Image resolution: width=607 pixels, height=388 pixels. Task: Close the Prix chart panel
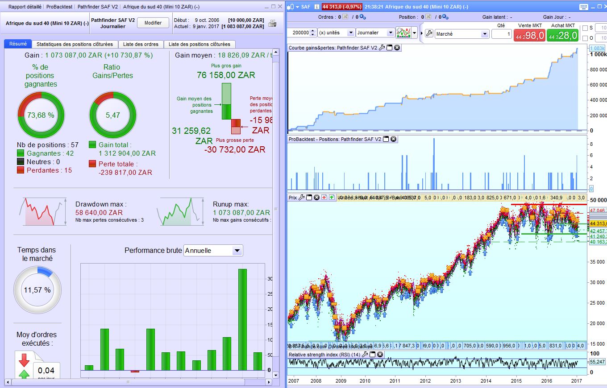pyautogui.click(x=316, y=197)
